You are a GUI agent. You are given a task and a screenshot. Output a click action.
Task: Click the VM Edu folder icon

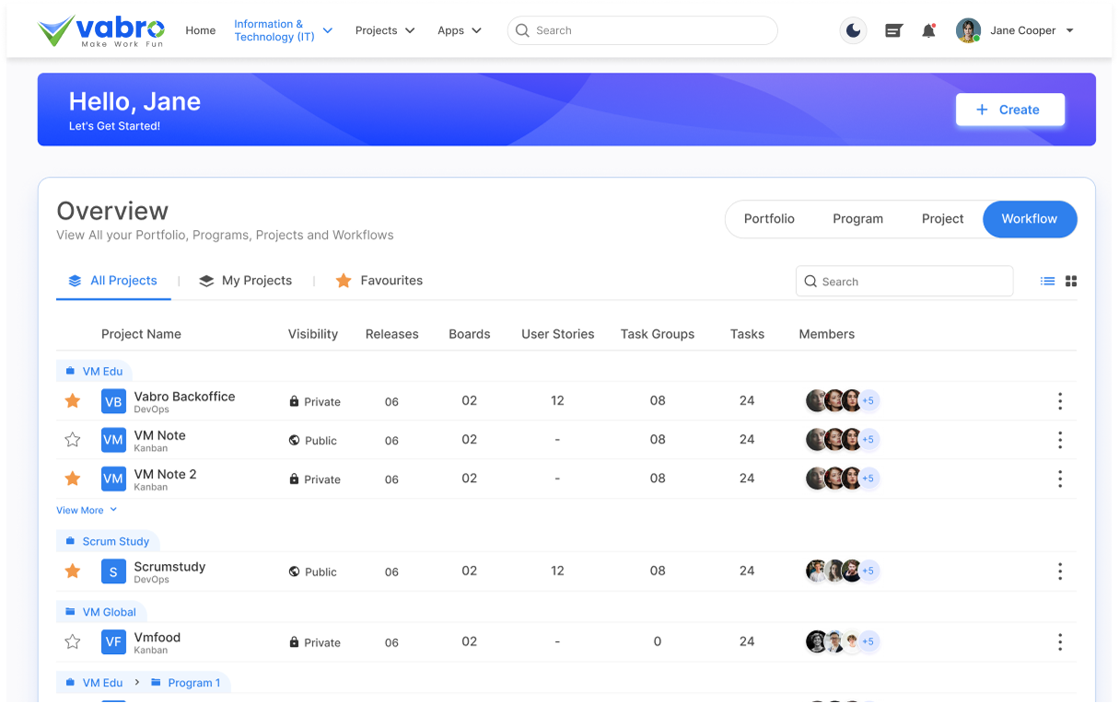point(71,370)
